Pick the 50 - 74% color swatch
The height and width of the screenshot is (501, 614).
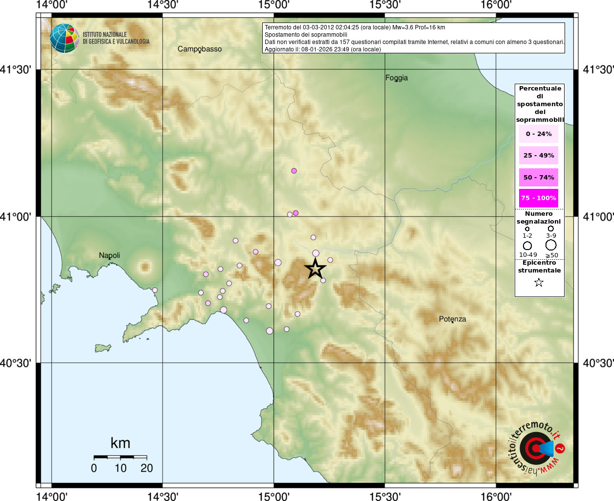[x=539, y=177]
